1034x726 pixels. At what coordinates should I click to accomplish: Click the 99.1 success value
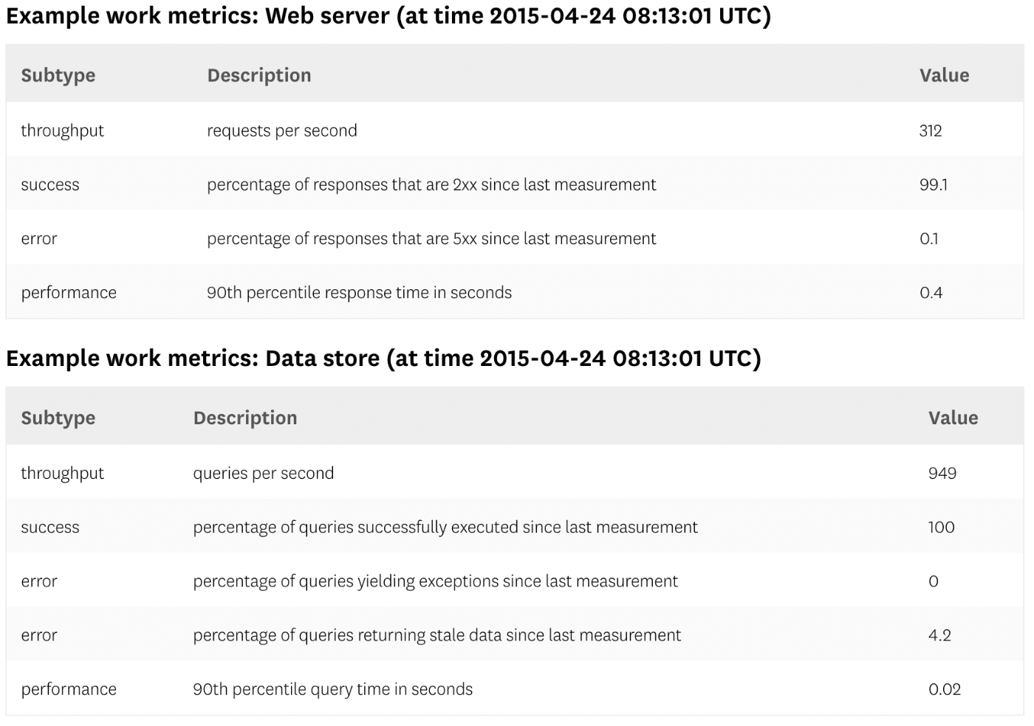point(933,184)
